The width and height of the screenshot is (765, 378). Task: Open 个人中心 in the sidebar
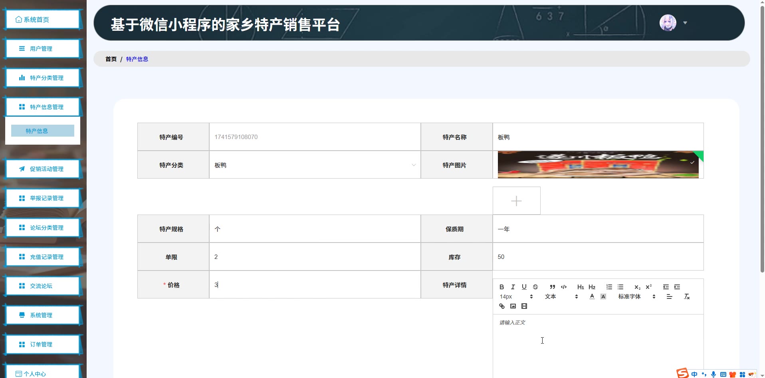point(43,373)
